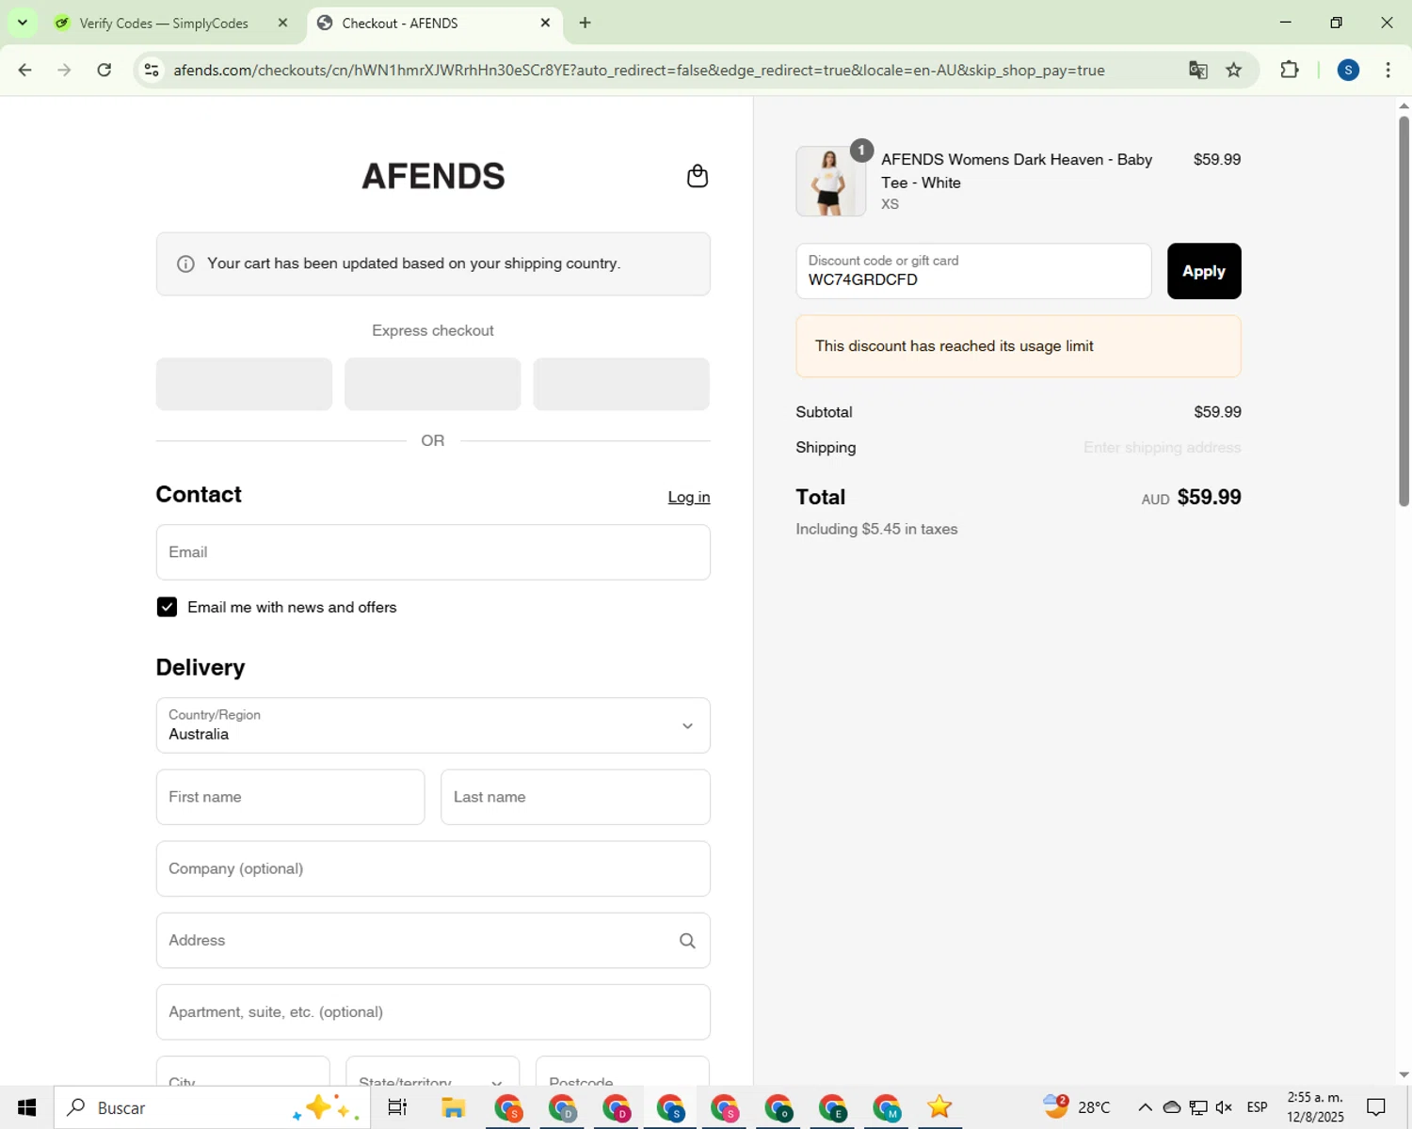Click the Apartment, suite, etc. field
This screenshot has width=1412, height=1129.
click(433, 1012)
